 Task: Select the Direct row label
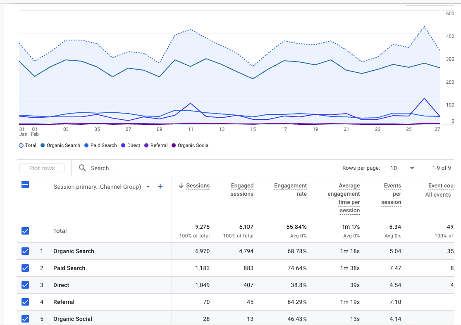[x=61, y=285]
